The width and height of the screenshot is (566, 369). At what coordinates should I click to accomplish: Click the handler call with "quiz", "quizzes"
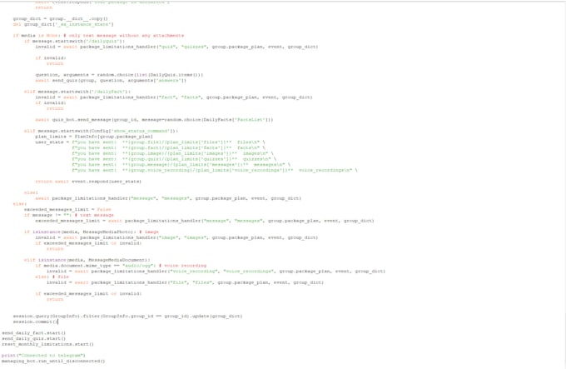[x=176, y=47]
